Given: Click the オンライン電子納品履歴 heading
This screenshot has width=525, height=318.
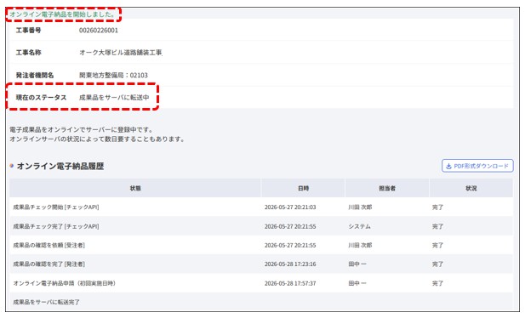Looking at the screenshot, I should 60,166.
